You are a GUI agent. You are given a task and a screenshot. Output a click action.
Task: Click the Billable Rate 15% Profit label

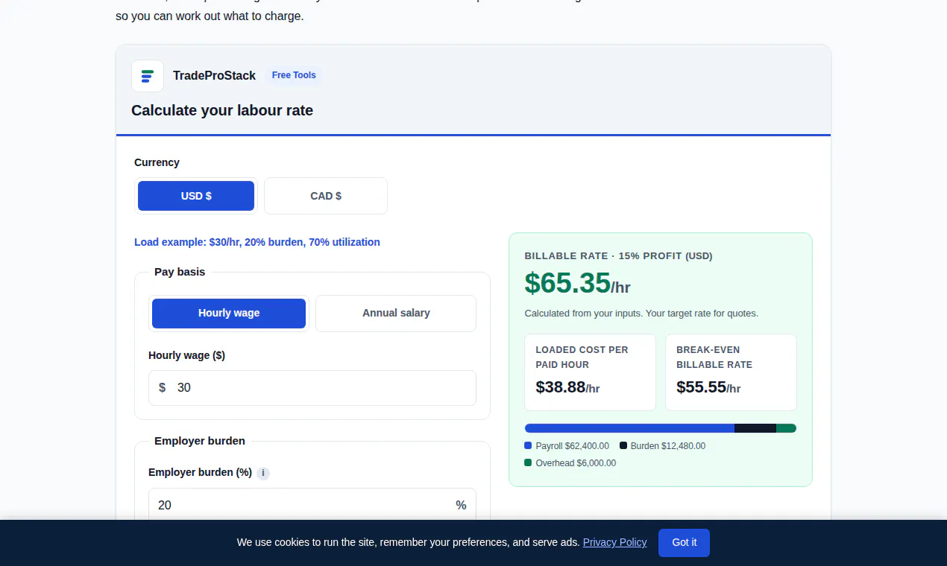618,256
